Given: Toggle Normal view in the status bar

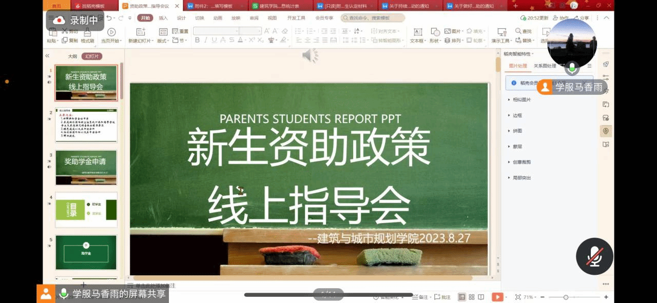Looking at the screenshot, I should 462,297.
